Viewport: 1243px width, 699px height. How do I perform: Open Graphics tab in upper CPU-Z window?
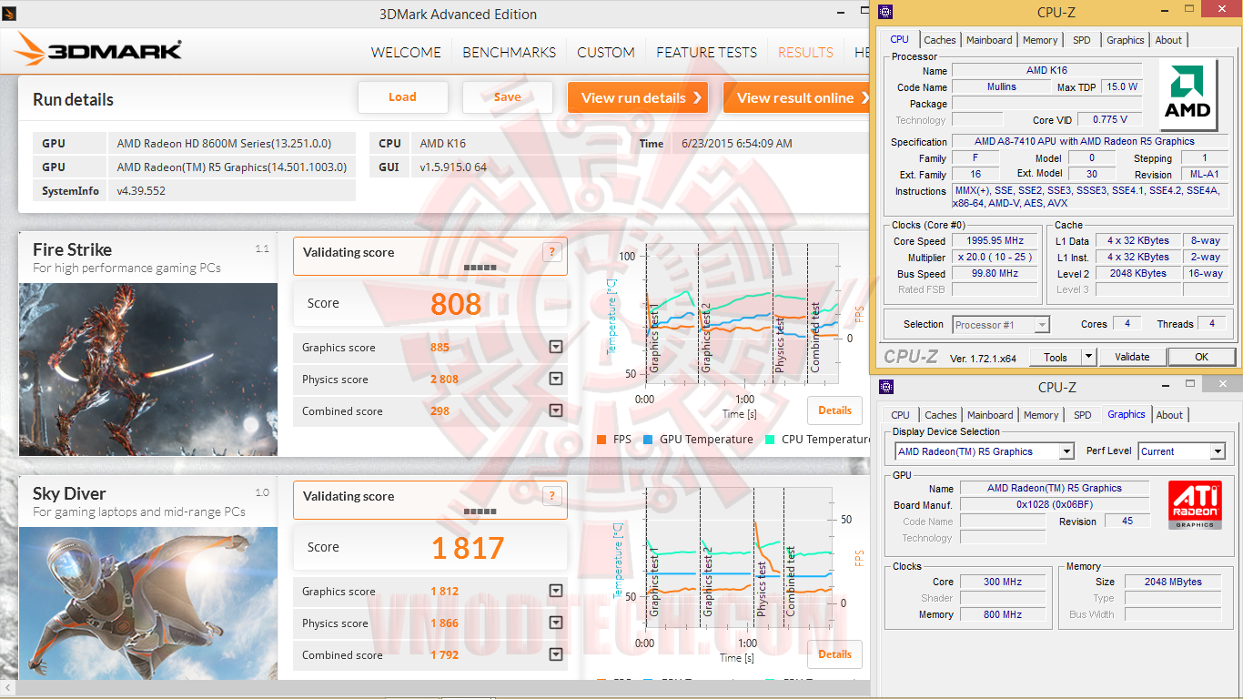tap(1126, 40)
